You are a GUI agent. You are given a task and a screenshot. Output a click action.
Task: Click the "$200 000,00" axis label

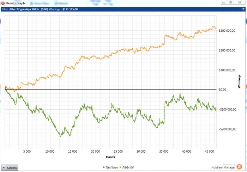click(227, 50)
